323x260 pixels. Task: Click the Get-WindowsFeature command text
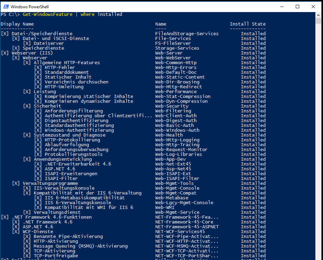tap(47, 14)
